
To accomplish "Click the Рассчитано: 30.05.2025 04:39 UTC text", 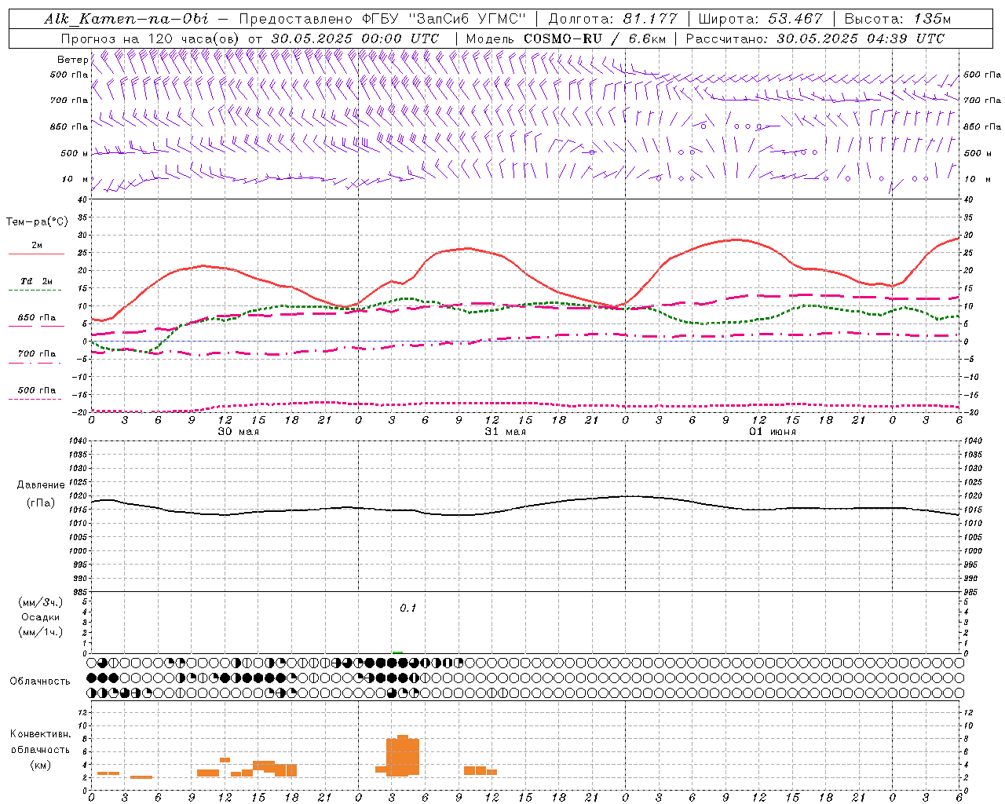I will click(x=815, y=38).
